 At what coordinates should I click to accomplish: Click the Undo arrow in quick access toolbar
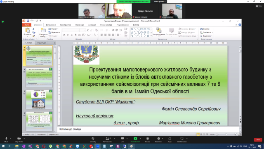31,21
